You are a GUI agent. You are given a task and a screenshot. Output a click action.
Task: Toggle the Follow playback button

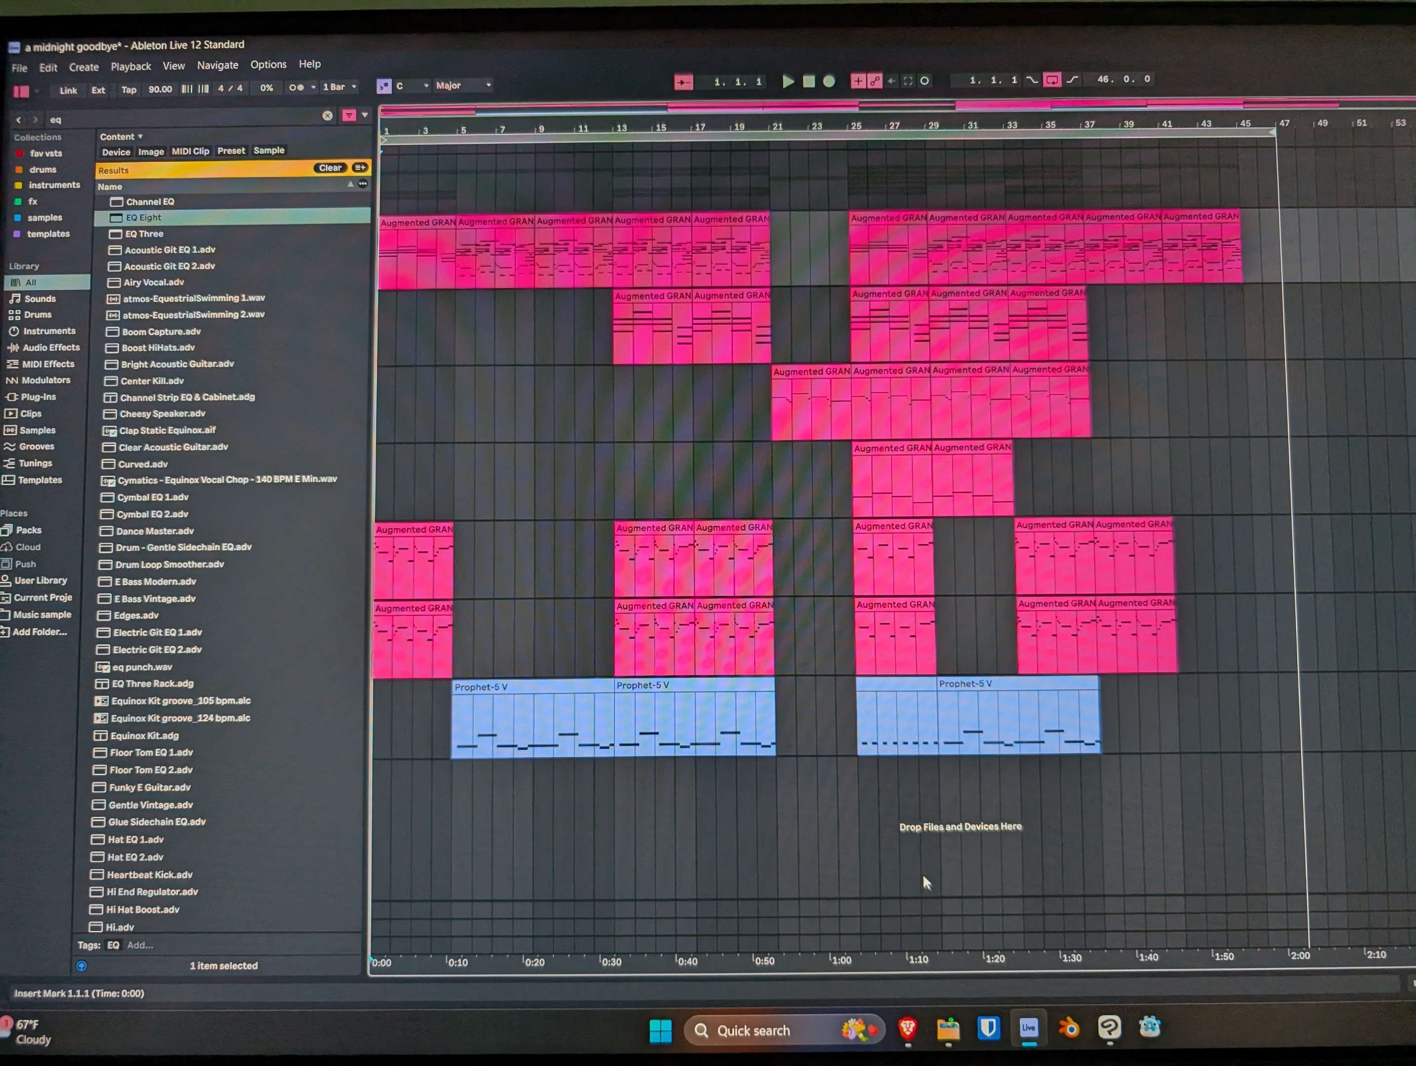coord(683,82)
